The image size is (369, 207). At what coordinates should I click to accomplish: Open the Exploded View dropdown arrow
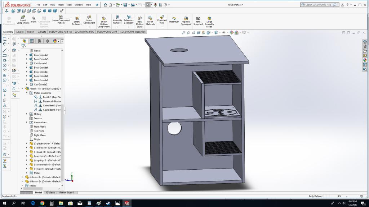(162, 27)
